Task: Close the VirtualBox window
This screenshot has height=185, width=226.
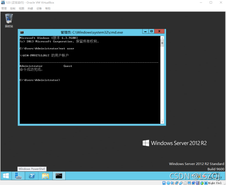Action: tap(221, 2)
